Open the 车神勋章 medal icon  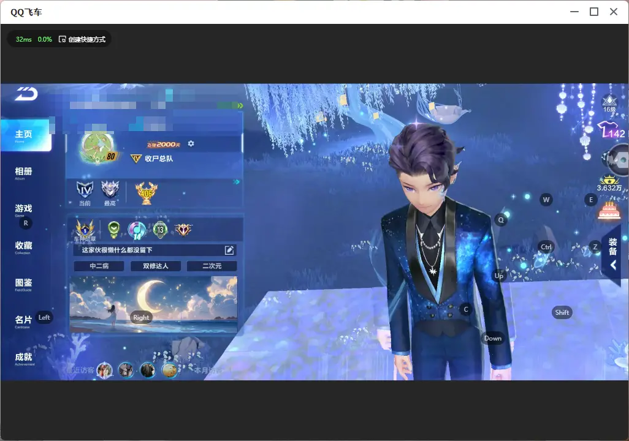85,230
